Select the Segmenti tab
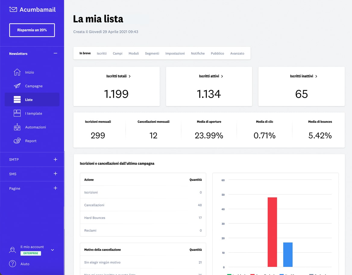This screenshot has width=352, height=275. tap(152, 53)
